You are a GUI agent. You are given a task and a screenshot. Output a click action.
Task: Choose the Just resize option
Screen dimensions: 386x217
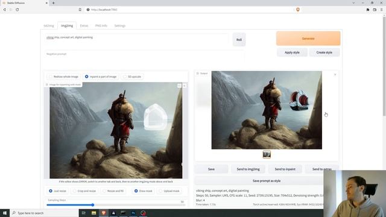(x=57, y=191)
